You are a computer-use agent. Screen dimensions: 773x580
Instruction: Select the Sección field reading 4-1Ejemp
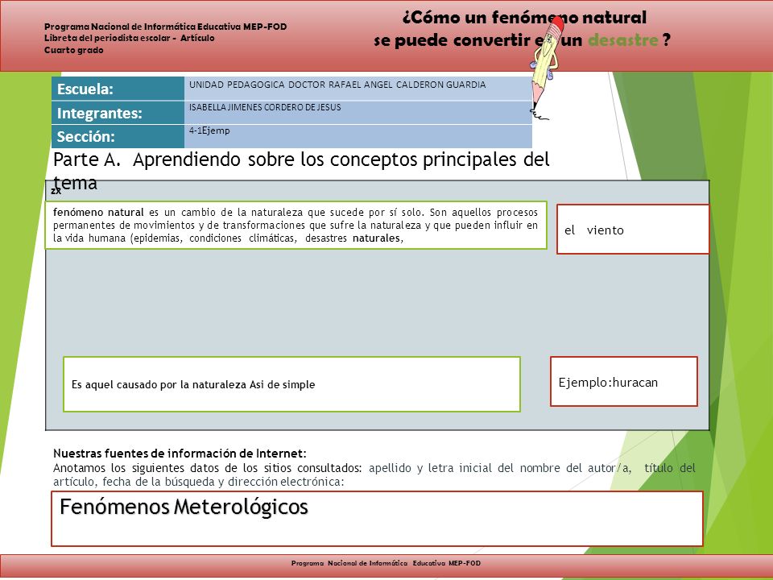point(358,136)
